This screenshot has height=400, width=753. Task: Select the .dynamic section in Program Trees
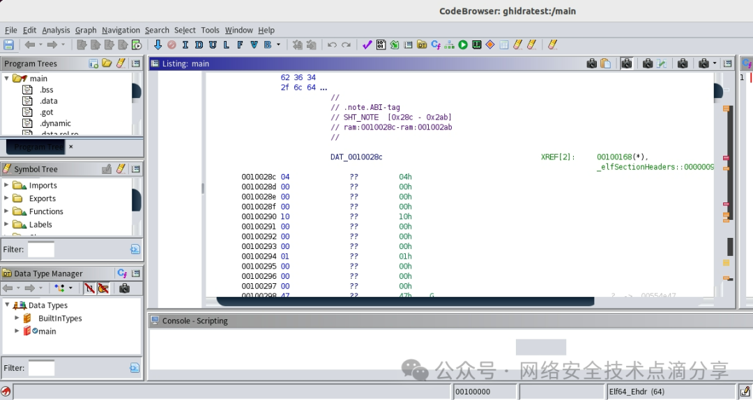[55, 124]
